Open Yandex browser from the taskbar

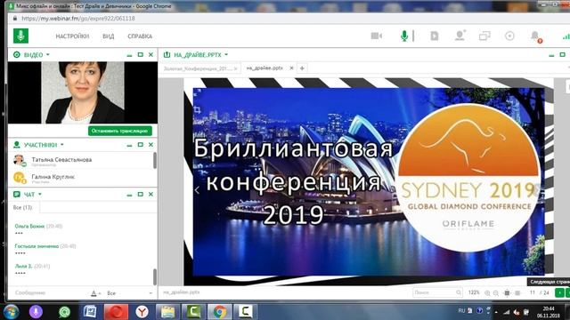coord(142,312)
